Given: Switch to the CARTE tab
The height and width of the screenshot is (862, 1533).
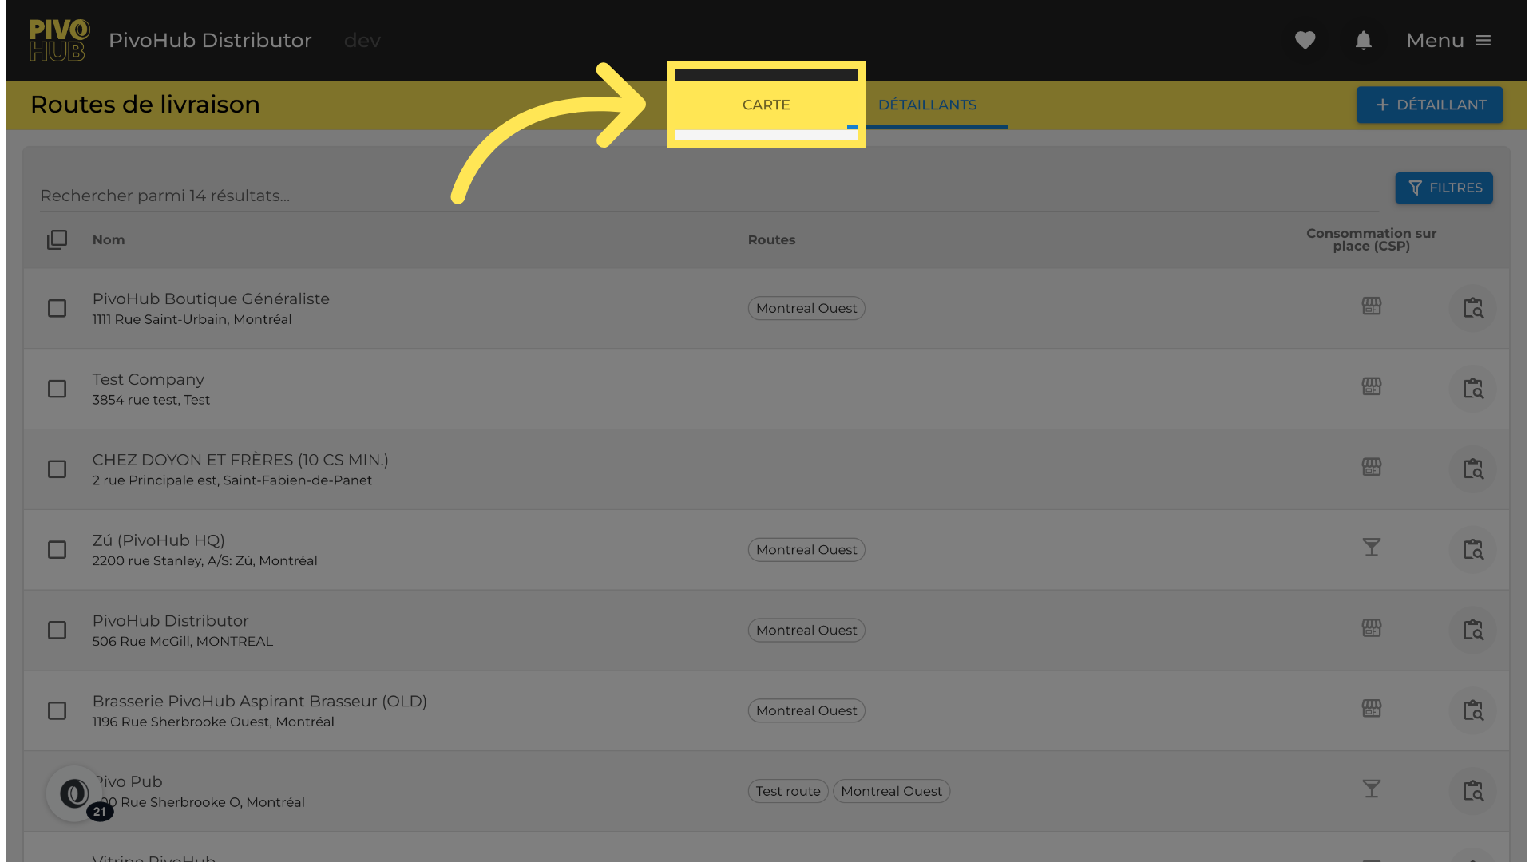Looking at the screenshot, I should (766, 105).
